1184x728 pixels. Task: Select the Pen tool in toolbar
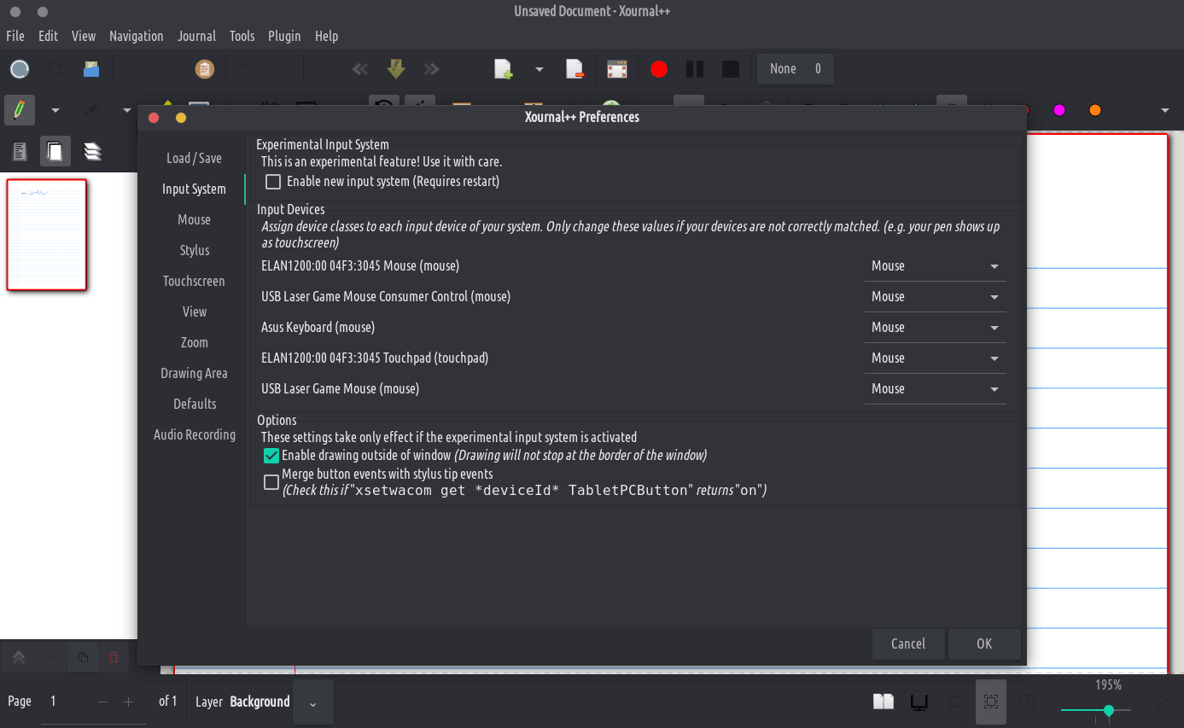click(x=19, y=110)
